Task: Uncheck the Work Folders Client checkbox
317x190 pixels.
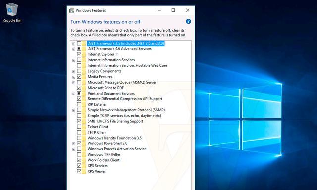Action: click(x=79, y=160)
